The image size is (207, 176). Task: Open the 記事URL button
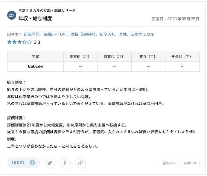(190, 163)
